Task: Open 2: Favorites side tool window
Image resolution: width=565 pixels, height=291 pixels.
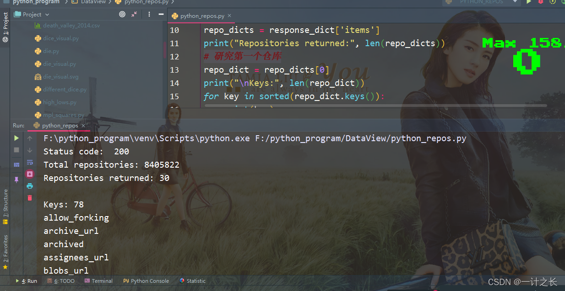Action: coord(5,252)
